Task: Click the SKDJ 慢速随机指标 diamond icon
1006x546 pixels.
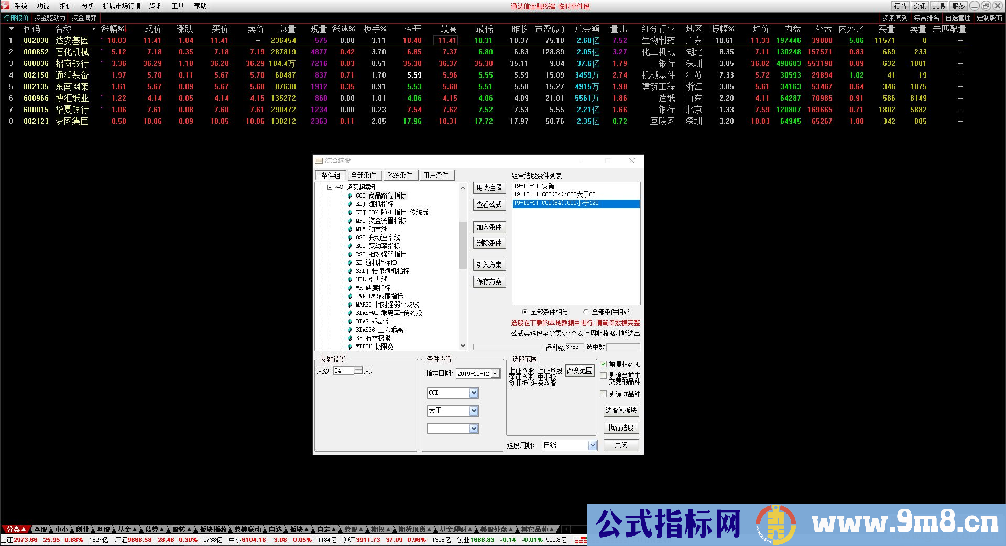Action: click(350, 271)
